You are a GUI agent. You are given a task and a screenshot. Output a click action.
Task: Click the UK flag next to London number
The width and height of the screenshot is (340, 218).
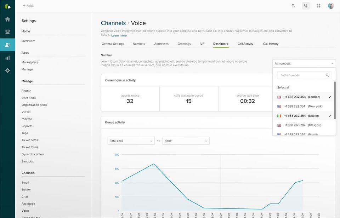279,97
